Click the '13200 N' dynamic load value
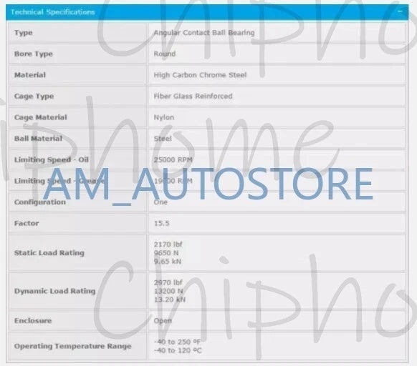The image size is (417, 366). pyautogui.click(x=168, y=291)
